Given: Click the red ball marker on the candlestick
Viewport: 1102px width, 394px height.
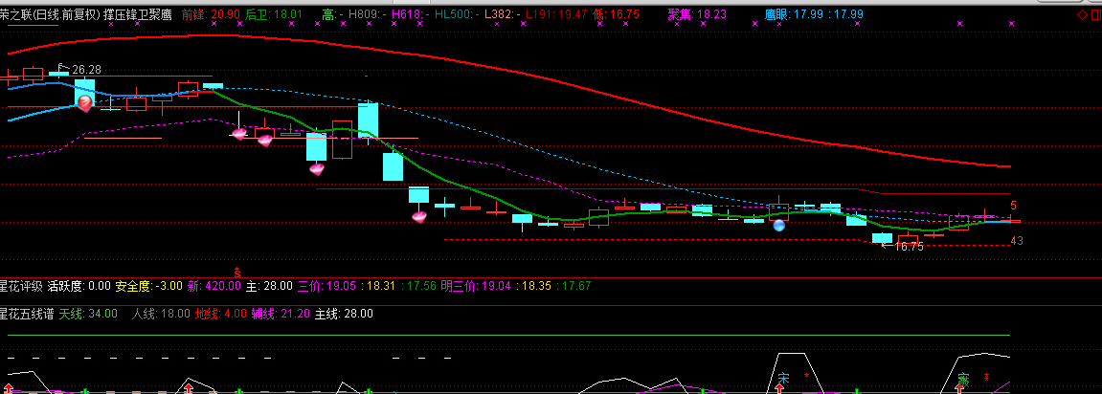Looking at the screenshot, I should [85, 102].
